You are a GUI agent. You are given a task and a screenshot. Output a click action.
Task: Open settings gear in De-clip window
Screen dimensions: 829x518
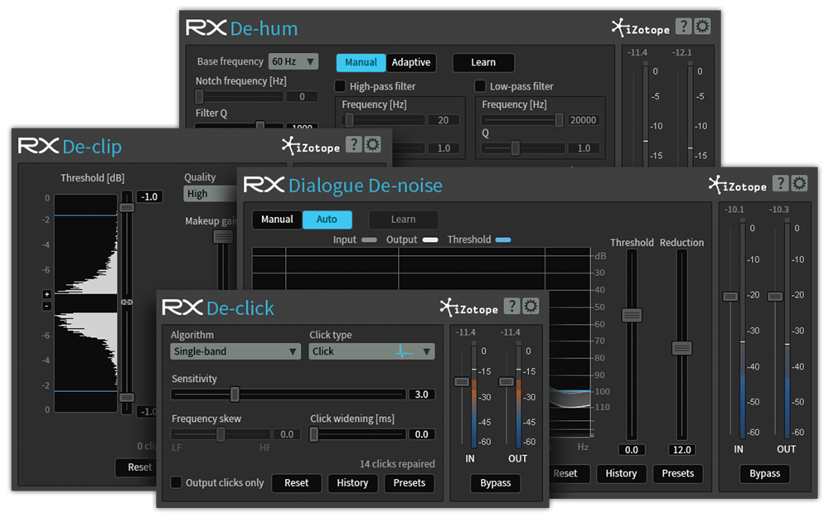click(x=373, y=143)
